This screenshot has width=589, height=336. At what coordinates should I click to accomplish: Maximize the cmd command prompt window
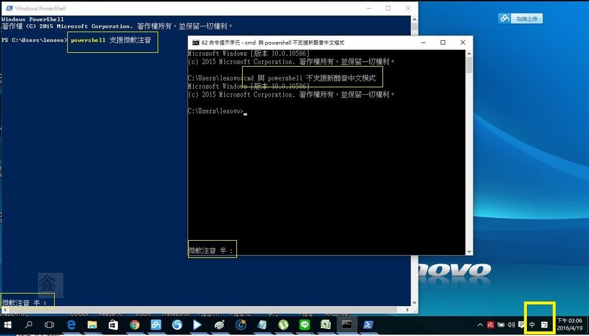pos(443,43)
